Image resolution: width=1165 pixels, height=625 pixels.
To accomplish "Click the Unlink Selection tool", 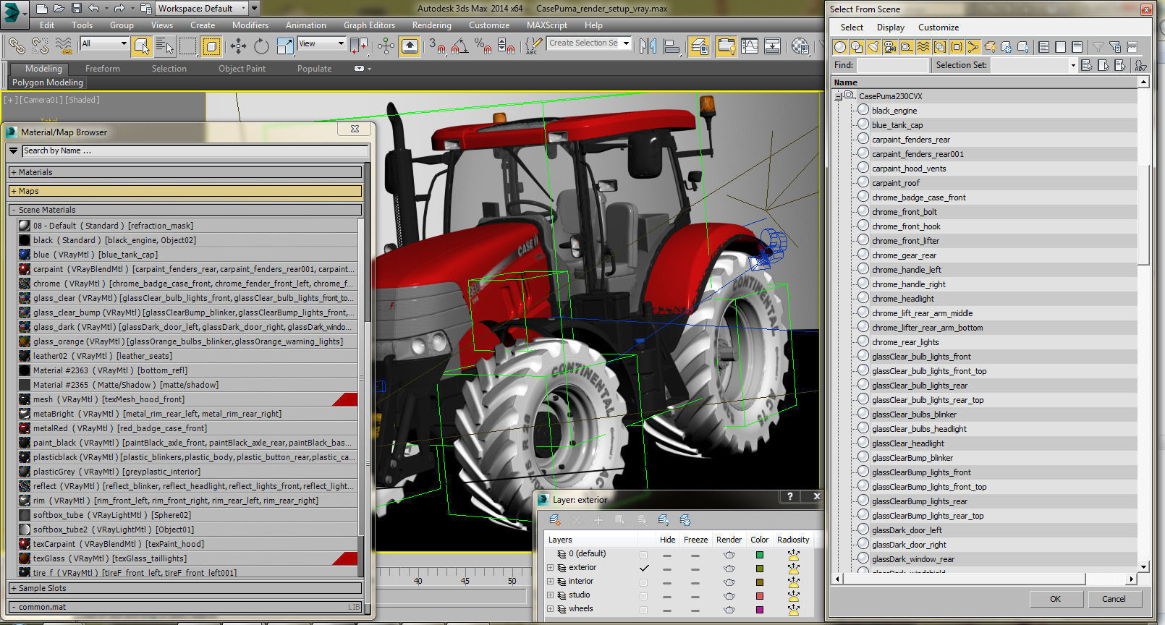I will coord(40,46).
